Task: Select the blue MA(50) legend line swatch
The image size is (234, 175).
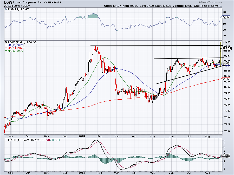Action: [6, 45]
